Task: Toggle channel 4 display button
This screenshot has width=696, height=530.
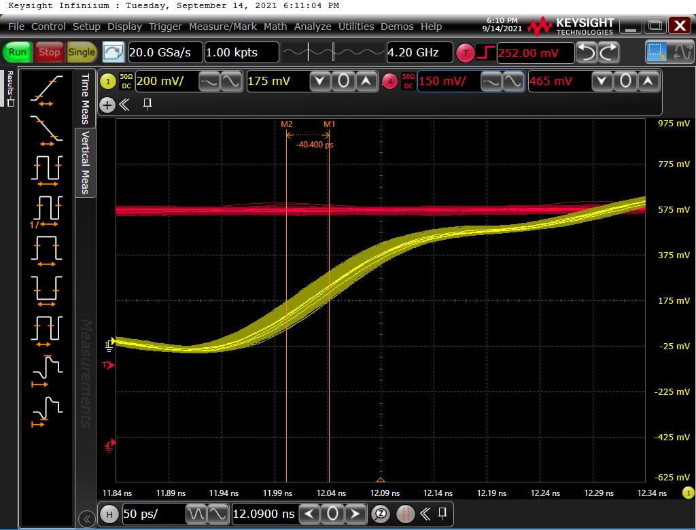Action: [389, 82]
